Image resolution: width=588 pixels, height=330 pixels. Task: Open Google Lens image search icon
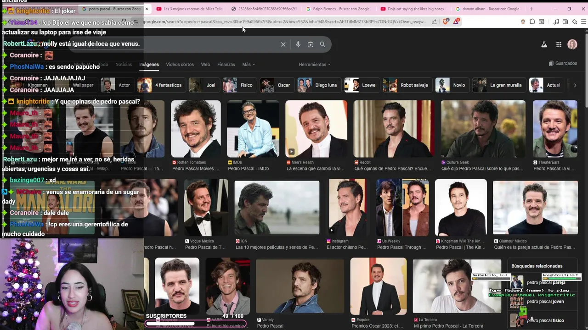click(311, 44)
